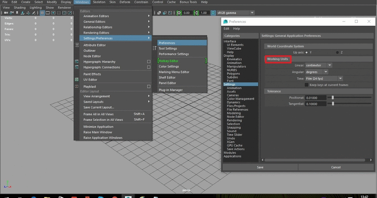This screenshot has width=377, height=198.
Task: Toggle the gate mask viewport icon
Action: pyautogui.click(x=59, y=13)
